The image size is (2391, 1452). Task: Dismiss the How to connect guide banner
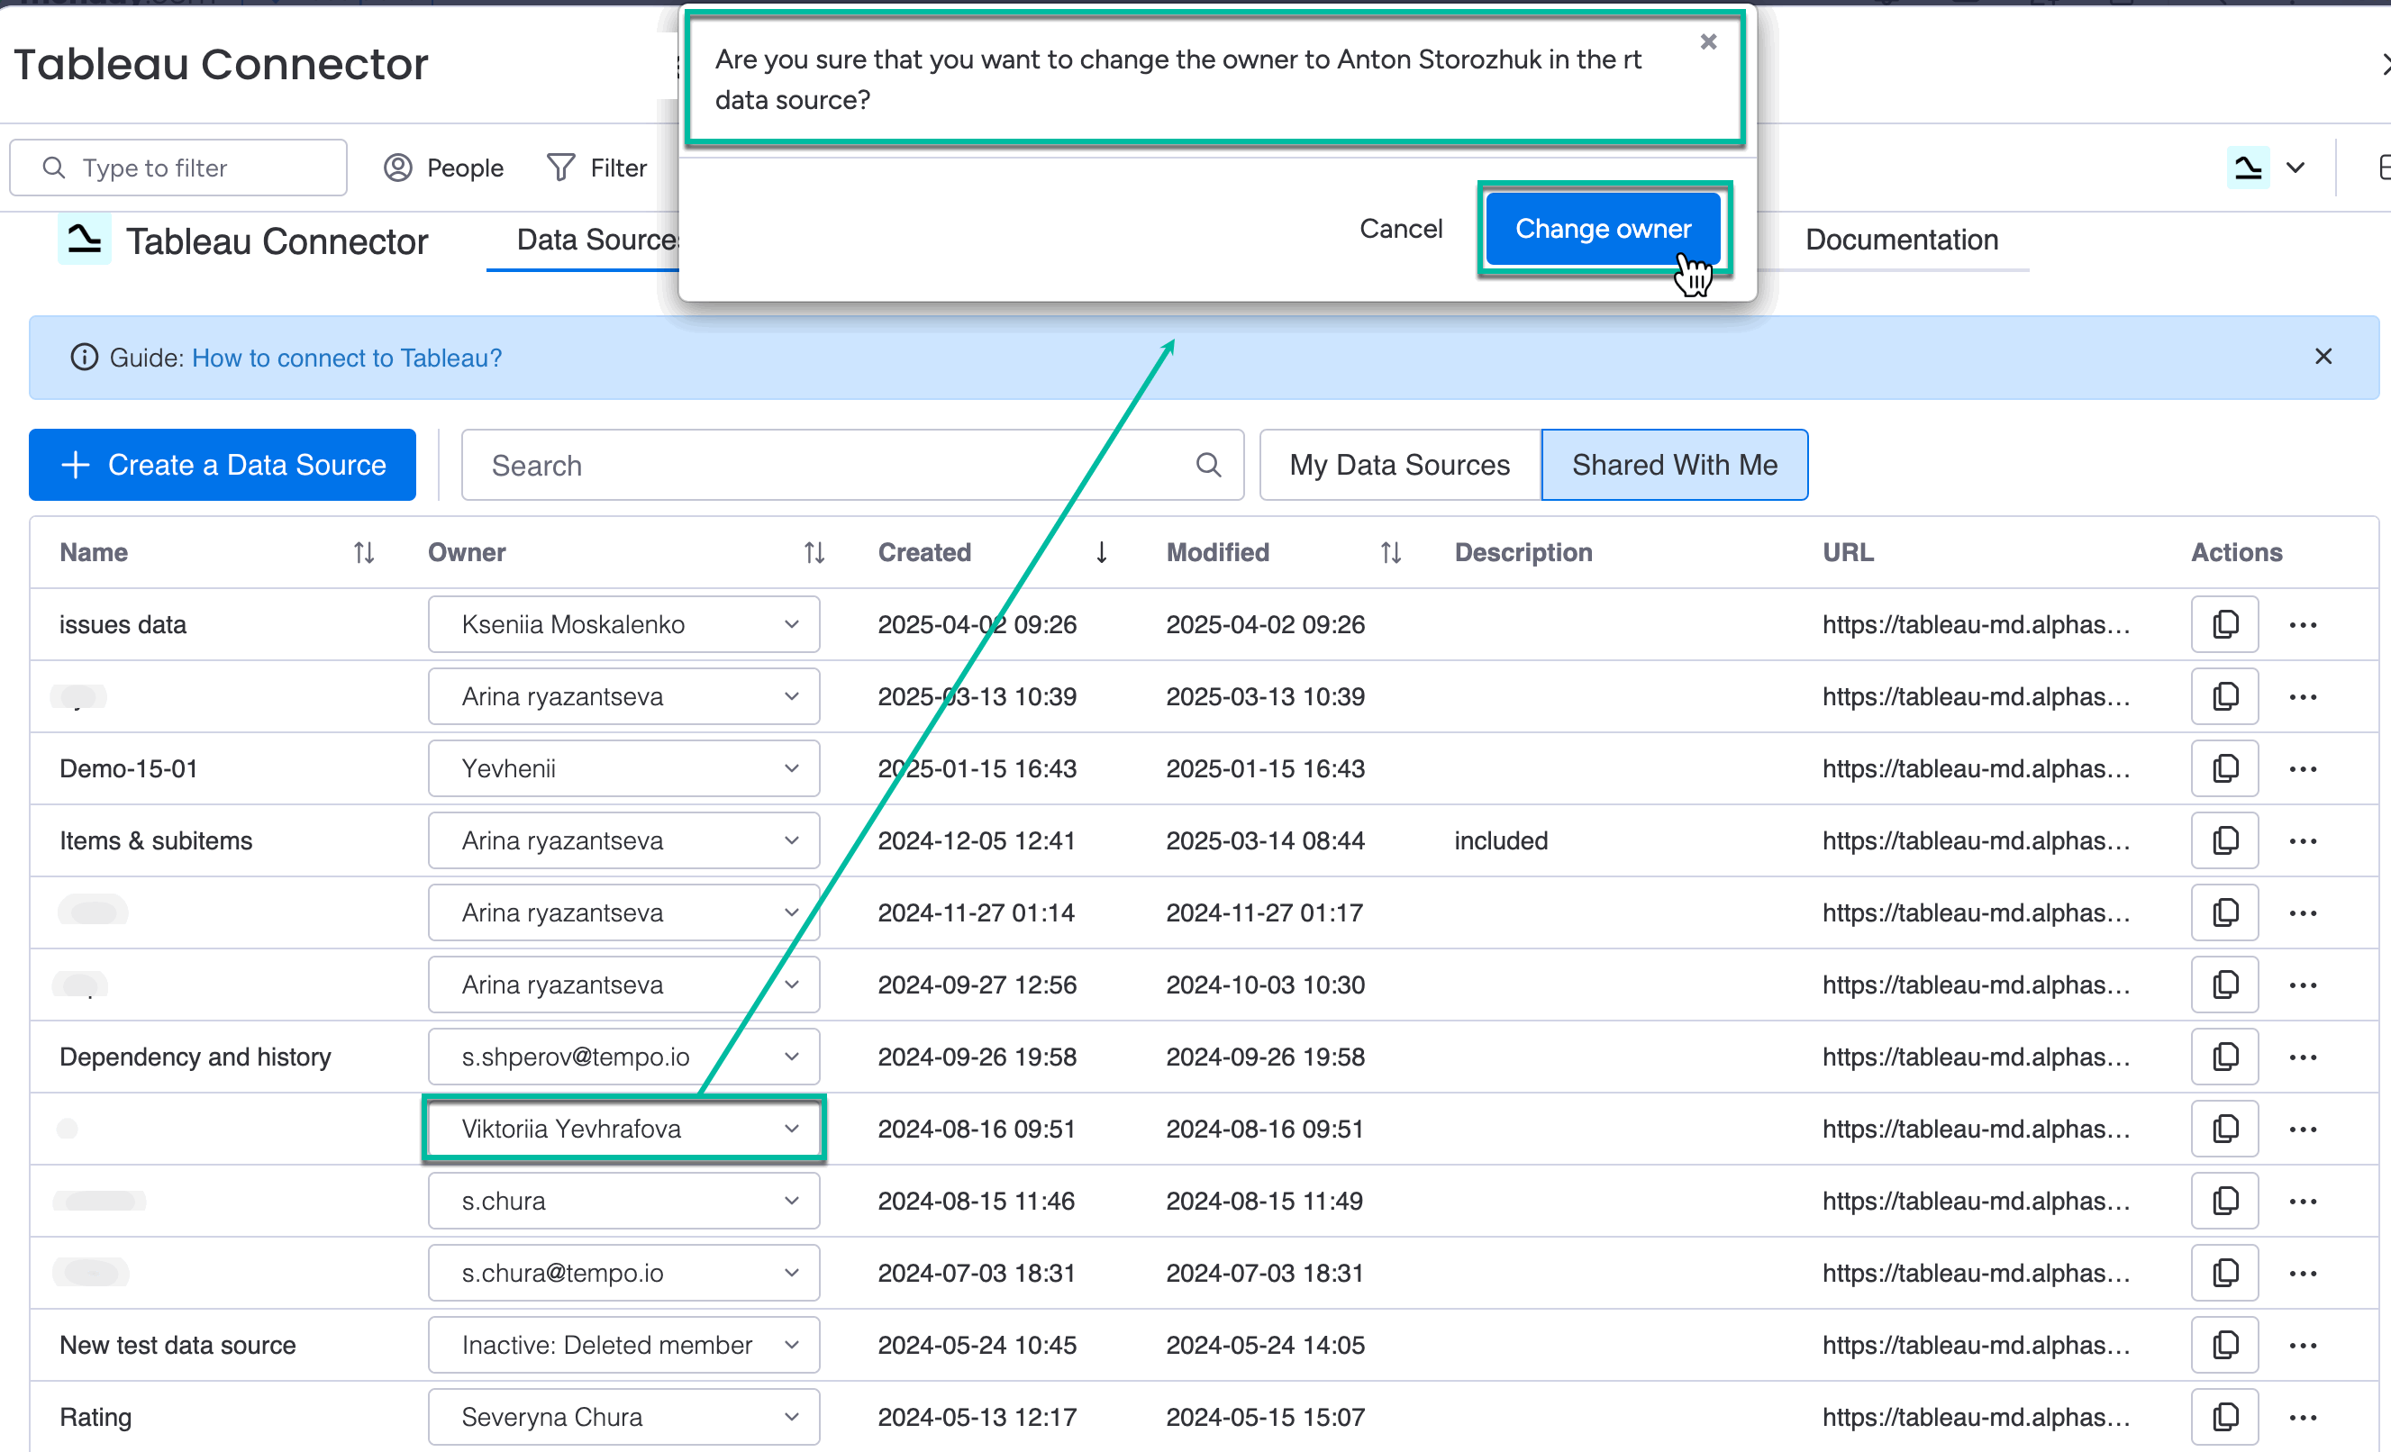point(2323,356)
